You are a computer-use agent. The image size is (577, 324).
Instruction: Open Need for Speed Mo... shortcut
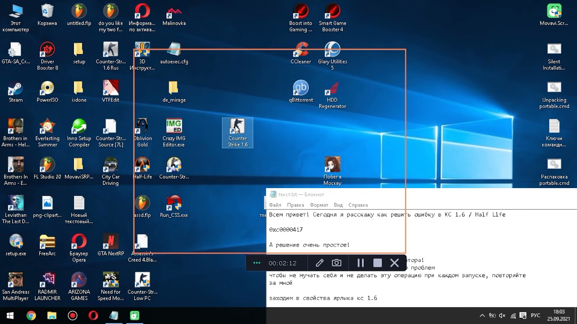click(x=110, y=287)
